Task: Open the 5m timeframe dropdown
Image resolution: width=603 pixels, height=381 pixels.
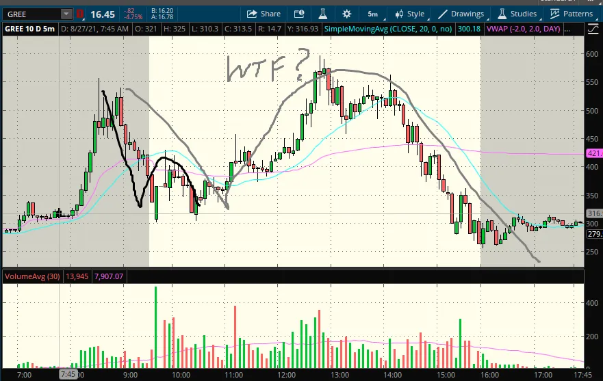Action: coord(374,14)
